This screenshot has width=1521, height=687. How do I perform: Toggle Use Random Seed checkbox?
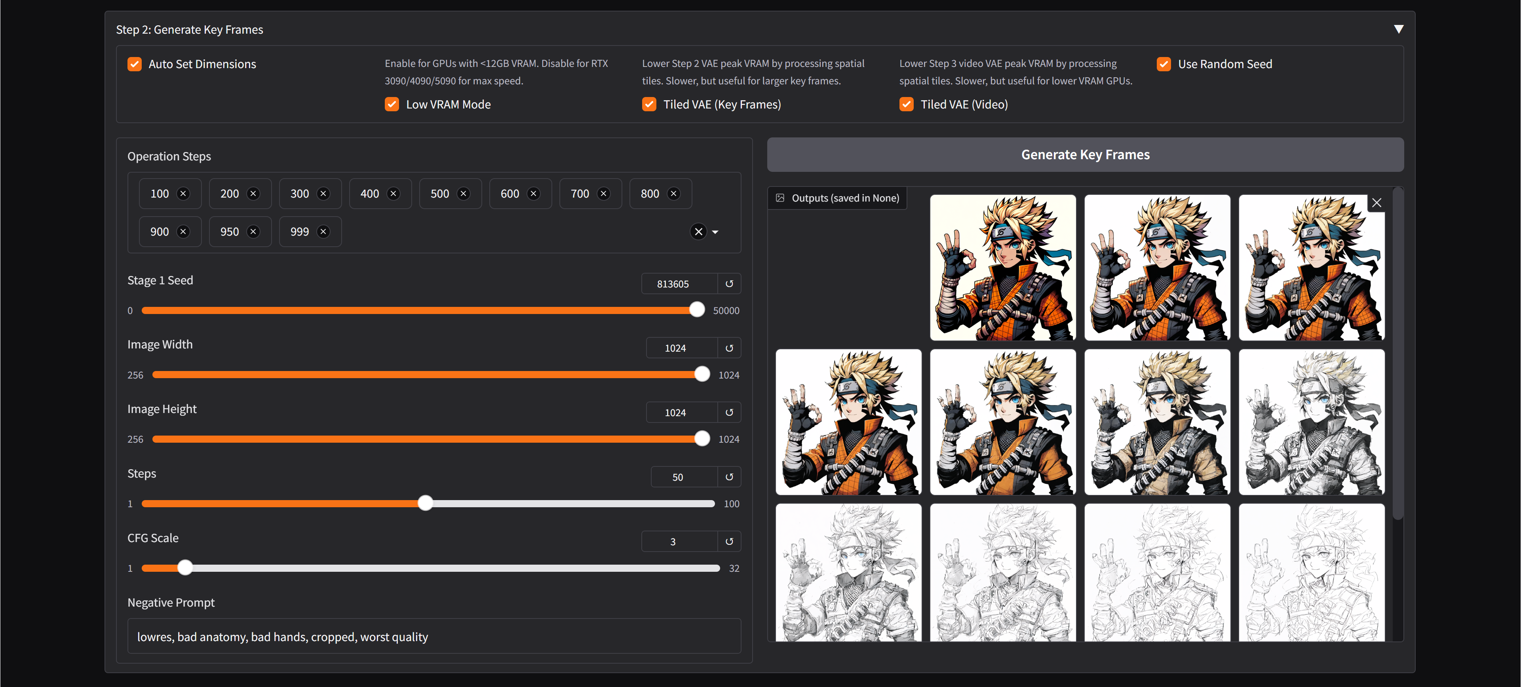[x=1164, y=64]
